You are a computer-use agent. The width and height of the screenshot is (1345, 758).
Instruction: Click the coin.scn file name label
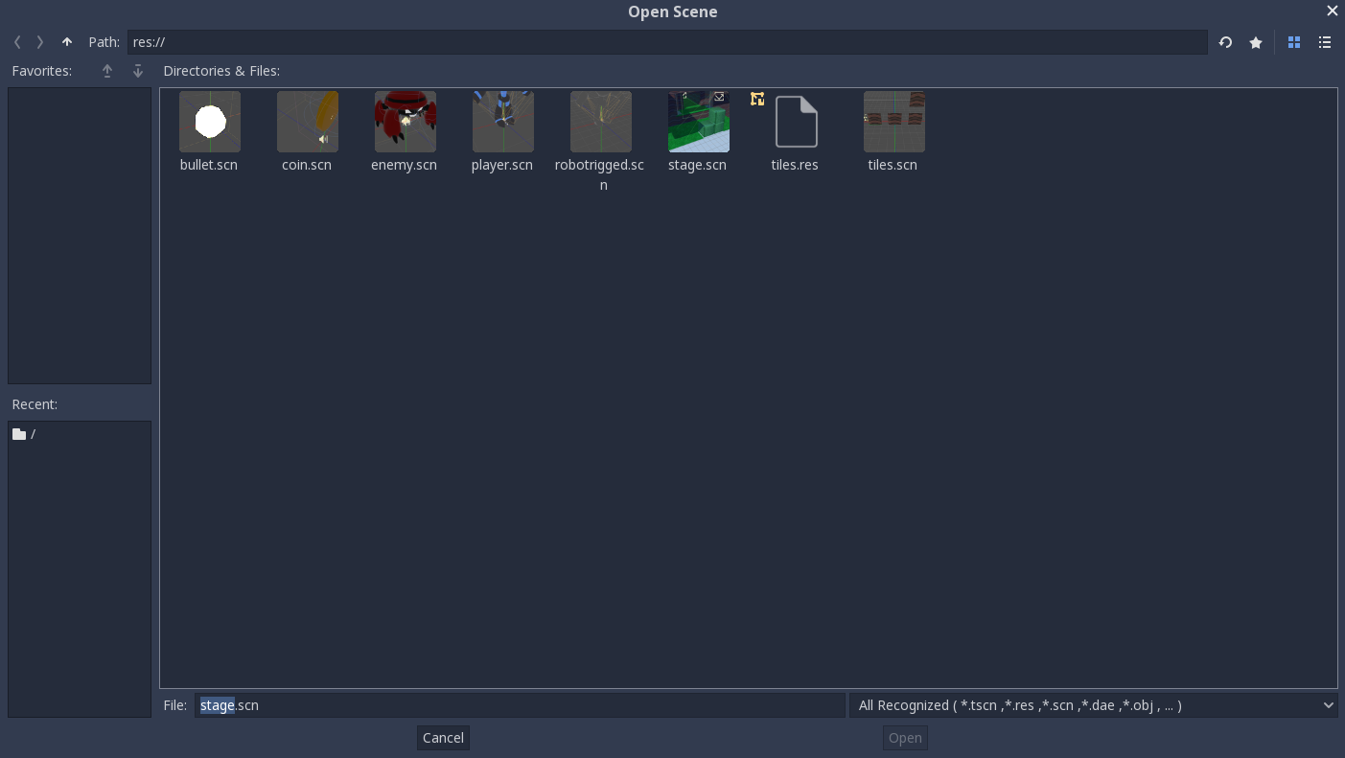click(307, 165)
